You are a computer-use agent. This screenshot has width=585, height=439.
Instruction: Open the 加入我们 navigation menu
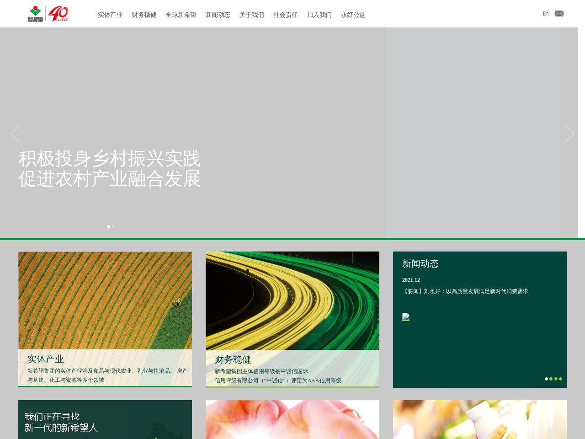pos(319,15)
